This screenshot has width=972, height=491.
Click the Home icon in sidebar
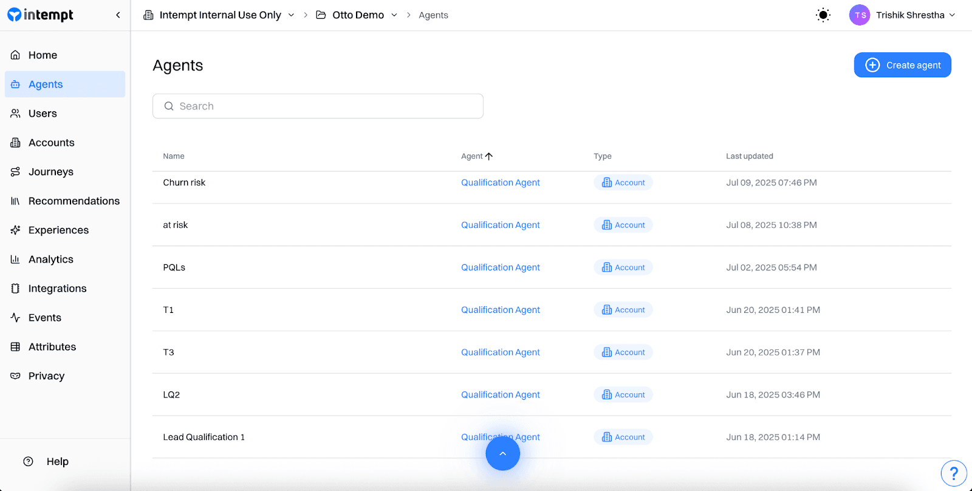tap(16, 55)
